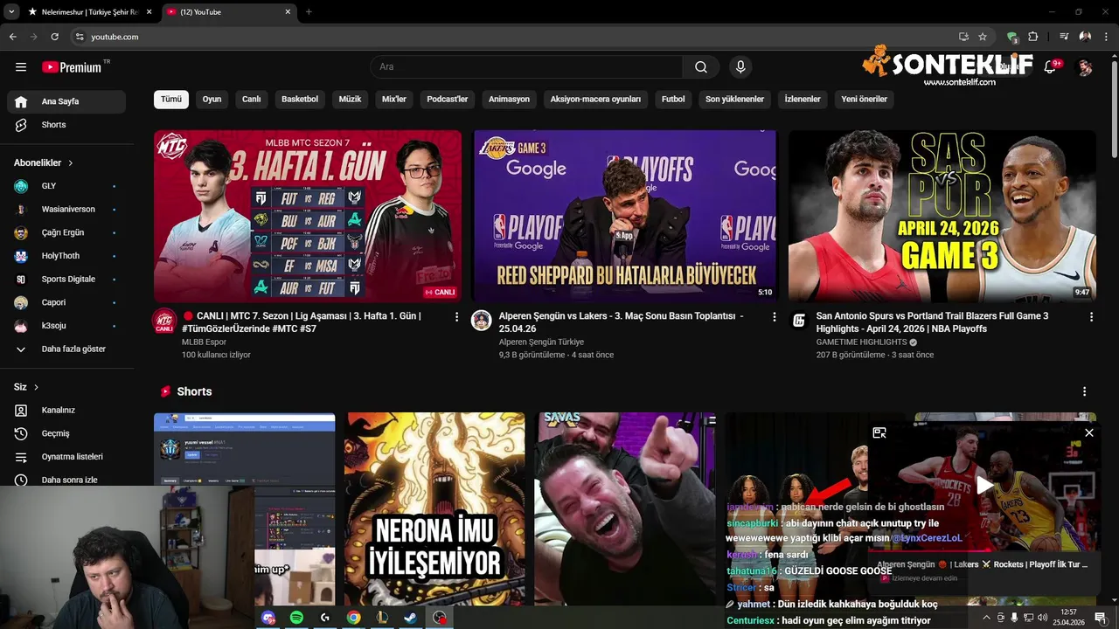The height and width of the screenshot is (629, 1119).
Task: Open GAMETIME HIGHLIGHTS channel avatar
Action: (799, 321)
